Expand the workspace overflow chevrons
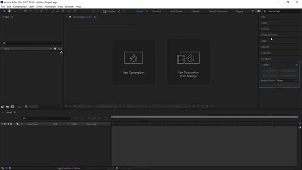The image size is (302, 170). point(252,11)
